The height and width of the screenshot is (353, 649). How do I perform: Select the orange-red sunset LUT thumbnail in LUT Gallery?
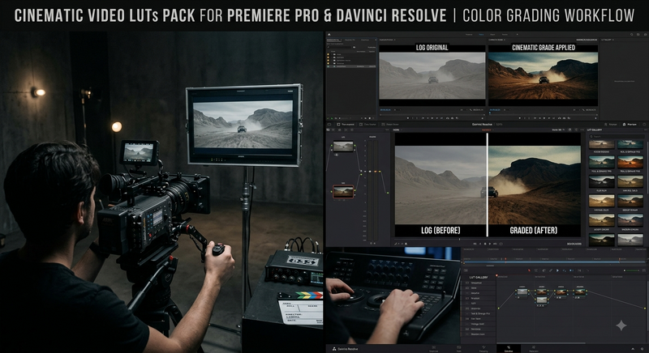click(630, 162)
